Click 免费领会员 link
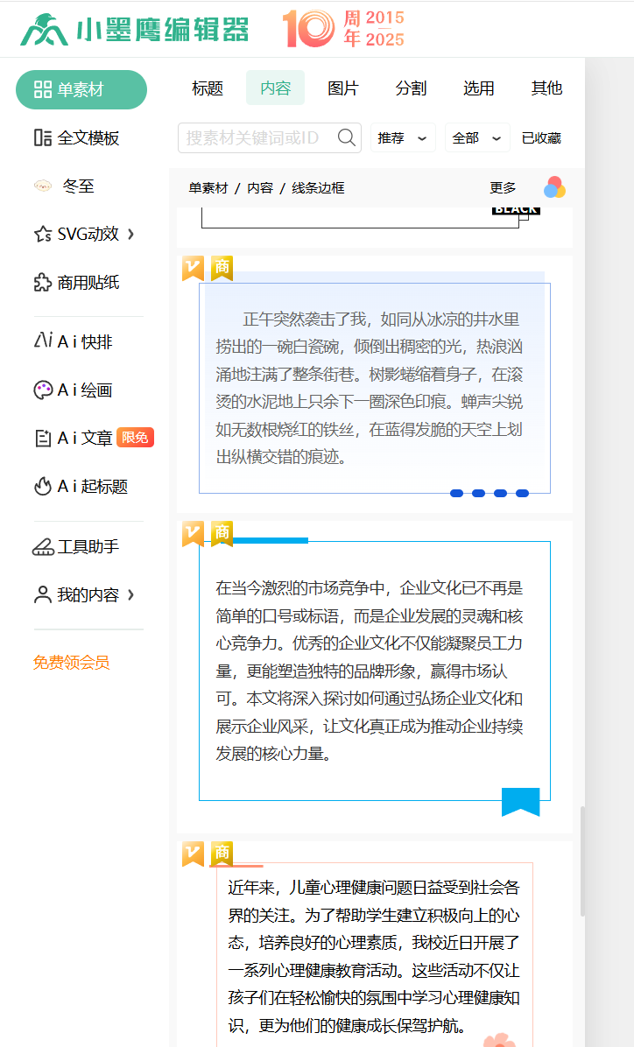 click(x=72, y=663)
